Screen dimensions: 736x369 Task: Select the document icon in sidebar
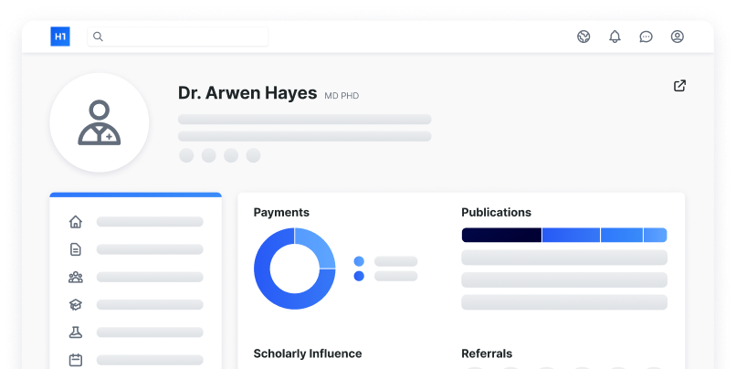tap(76, 249)
